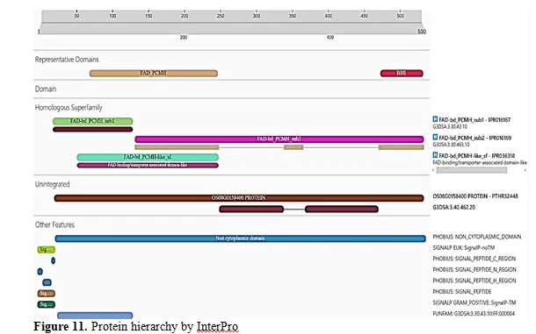This screenshot has width=536, height=334.
Task: Click the Domain section header
Action: [x=46, y=89]
